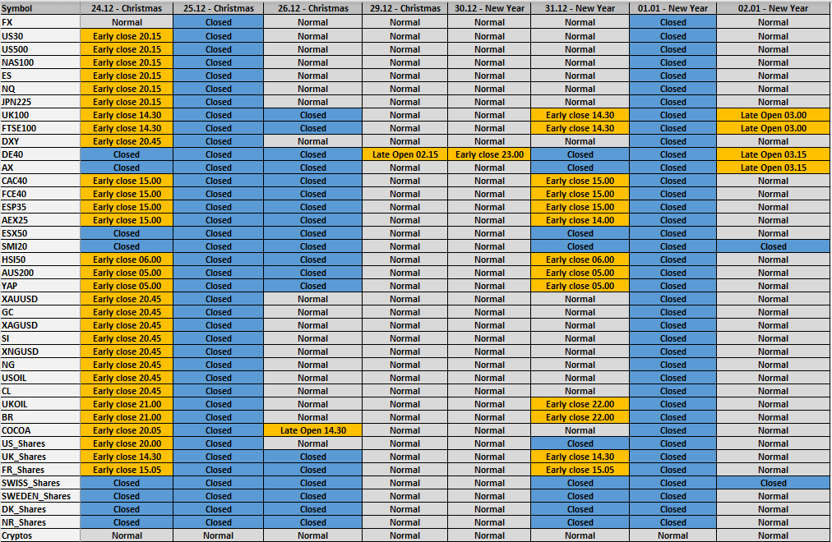
Task: Select the 31.12 - New Year column header
Action: [580, 8]
